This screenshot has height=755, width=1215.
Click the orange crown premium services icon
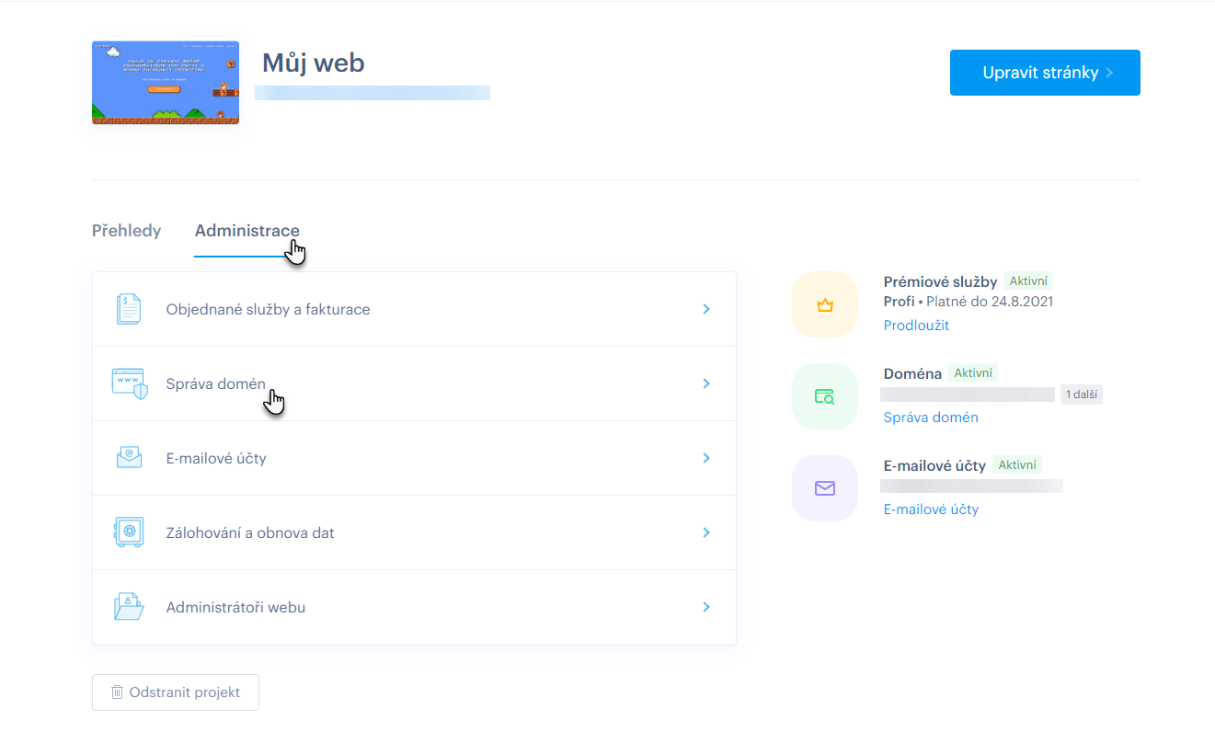coord(824,304)
